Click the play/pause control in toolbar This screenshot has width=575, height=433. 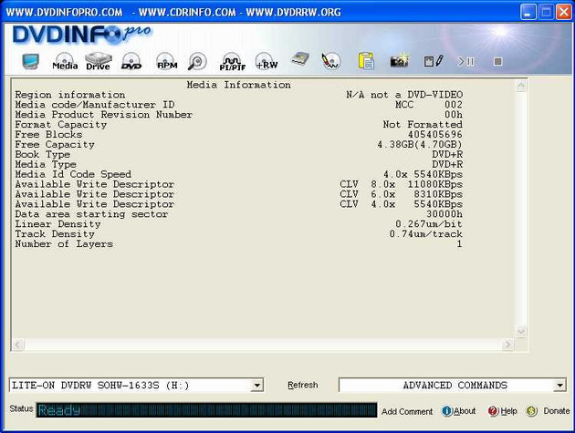(x=465, y=62)
